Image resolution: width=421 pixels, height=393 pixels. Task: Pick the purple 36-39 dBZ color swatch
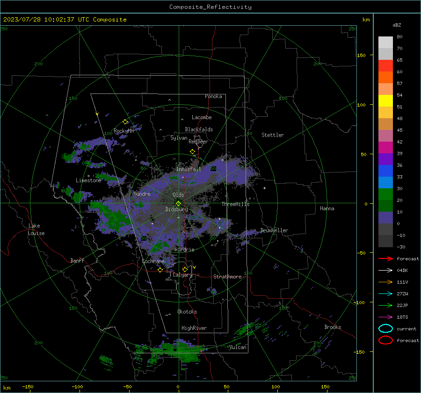[385, 159]
